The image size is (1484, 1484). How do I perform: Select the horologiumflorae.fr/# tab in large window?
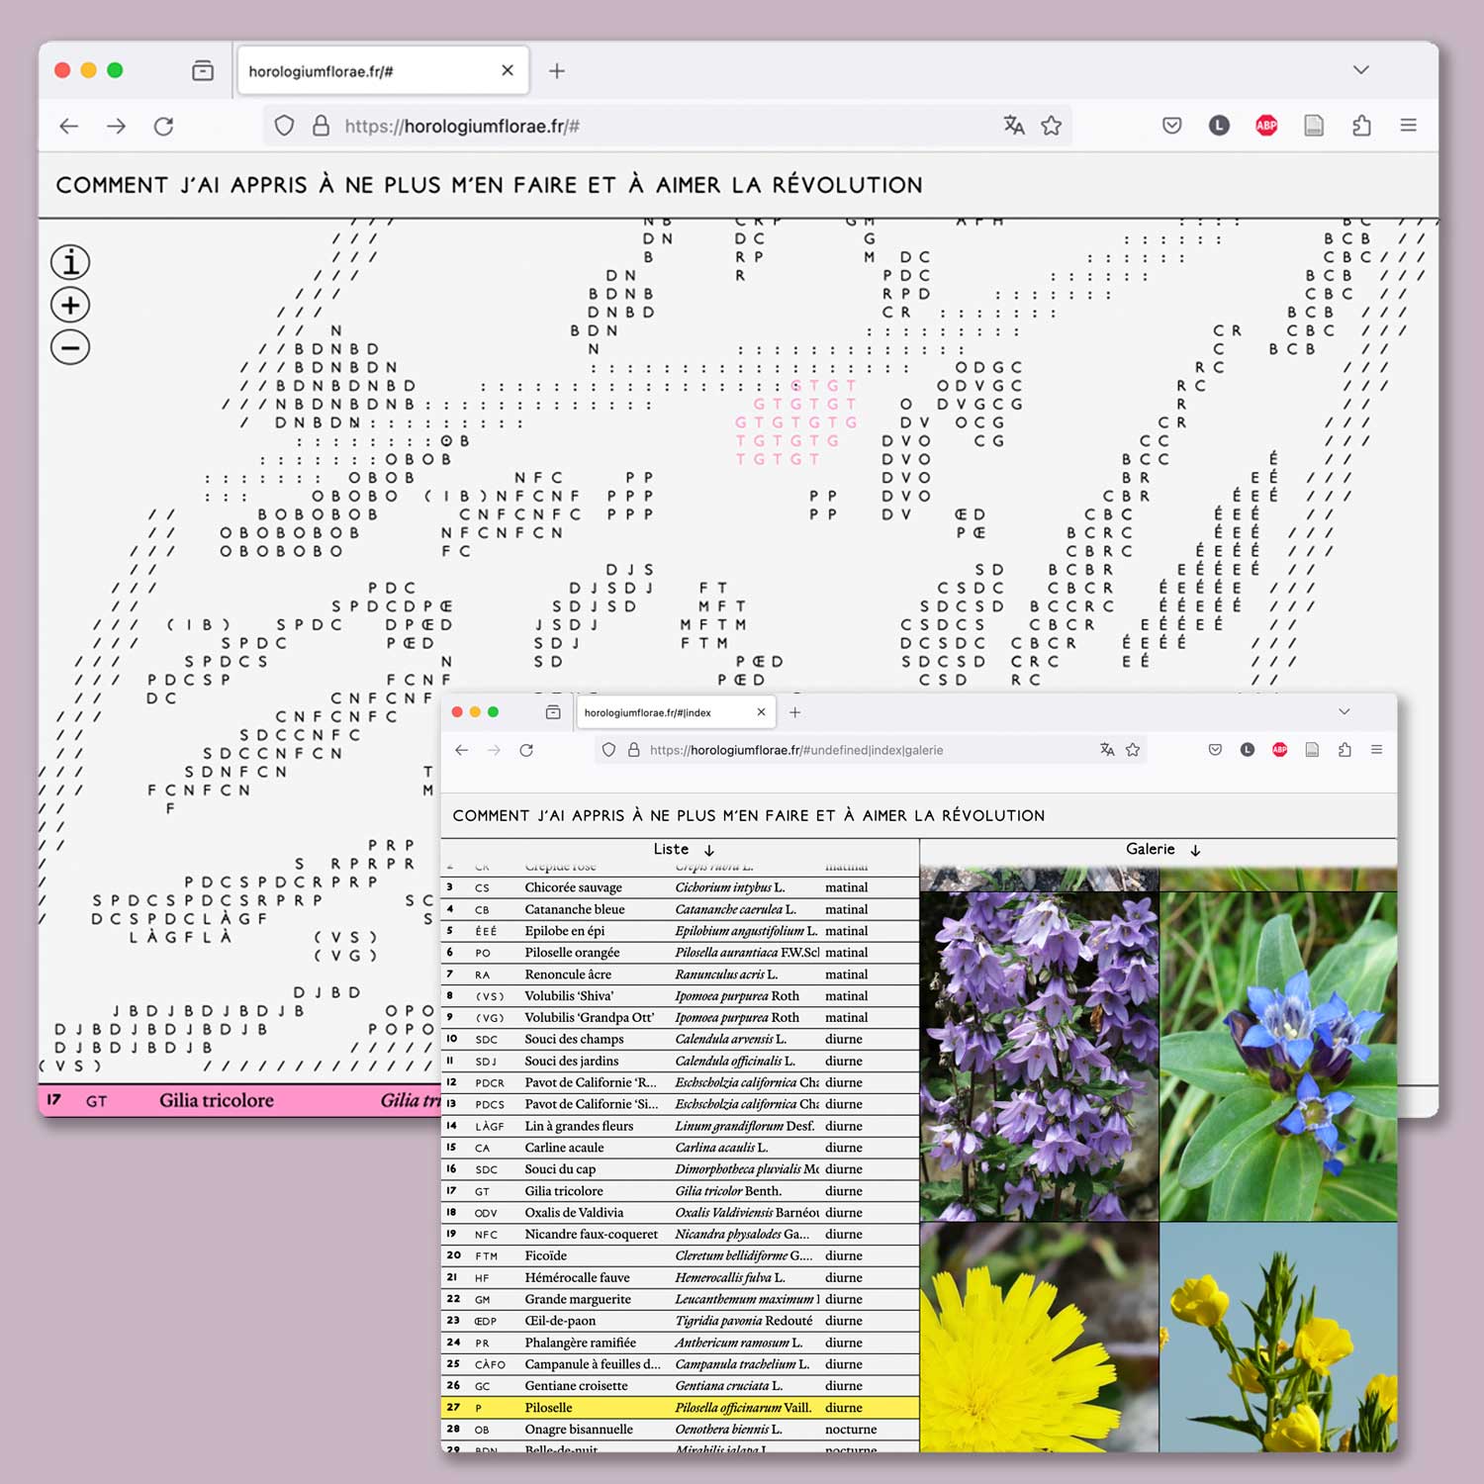(x=383, y=70)
